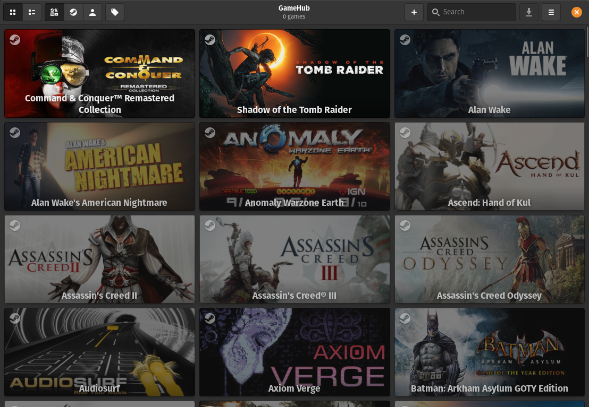This screenshot has width=589, height=407.
Task: Expand the search bar options with magnifier
Action: (440, 12)
